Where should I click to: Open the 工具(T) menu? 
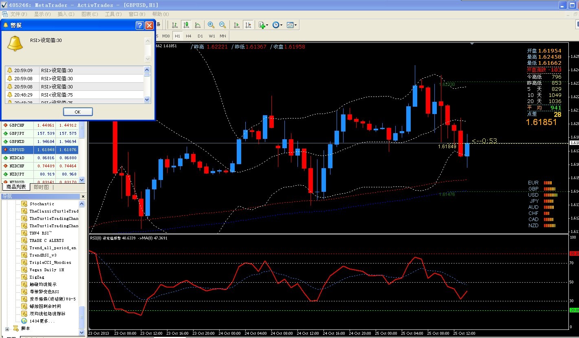point(113,14)
